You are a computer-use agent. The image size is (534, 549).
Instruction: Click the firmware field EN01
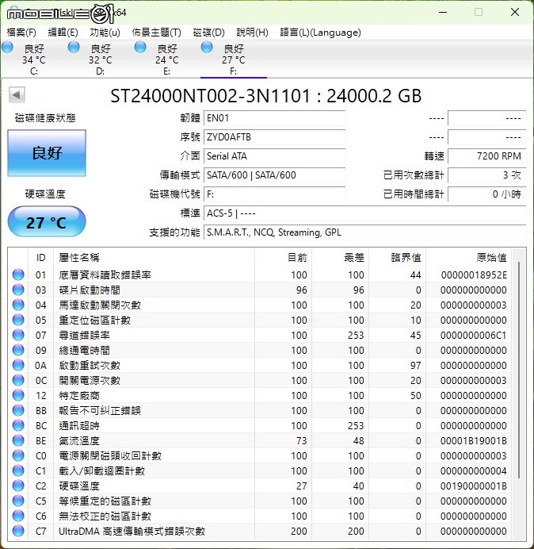274,118
